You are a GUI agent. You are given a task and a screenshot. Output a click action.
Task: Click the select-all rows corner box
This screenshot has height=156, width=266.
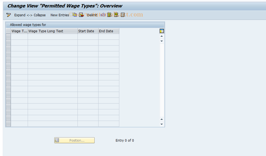click(8, 31)
